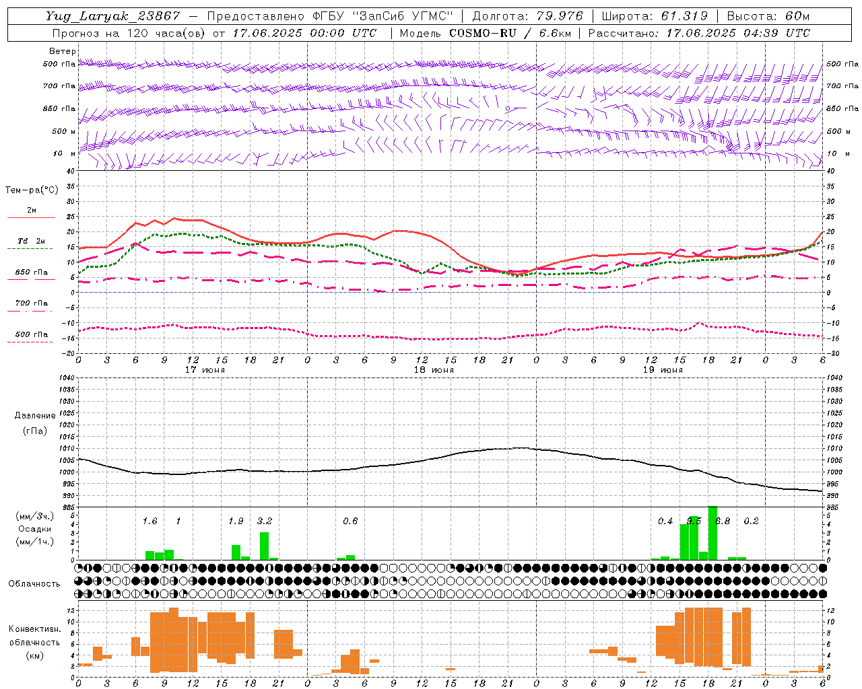Click the 850 гПа temperature legend entry
862x689 pixels.
(x=32, y=272)
